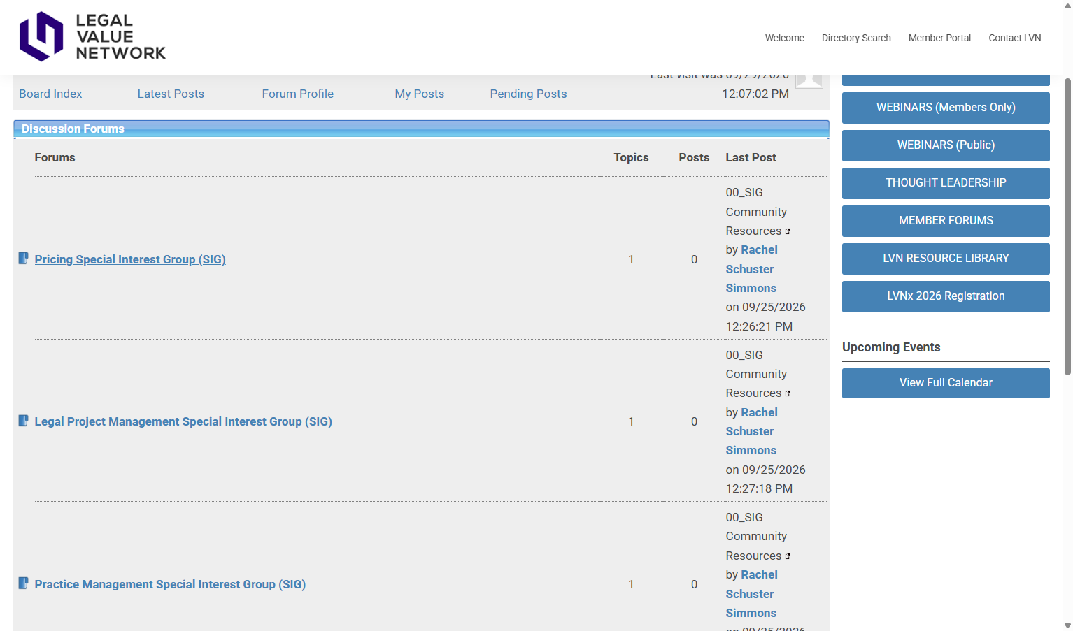The height and width of the screenshot is (631, 1073).
Task: Click the Upcoming Events heading
Action: point(891,347)
